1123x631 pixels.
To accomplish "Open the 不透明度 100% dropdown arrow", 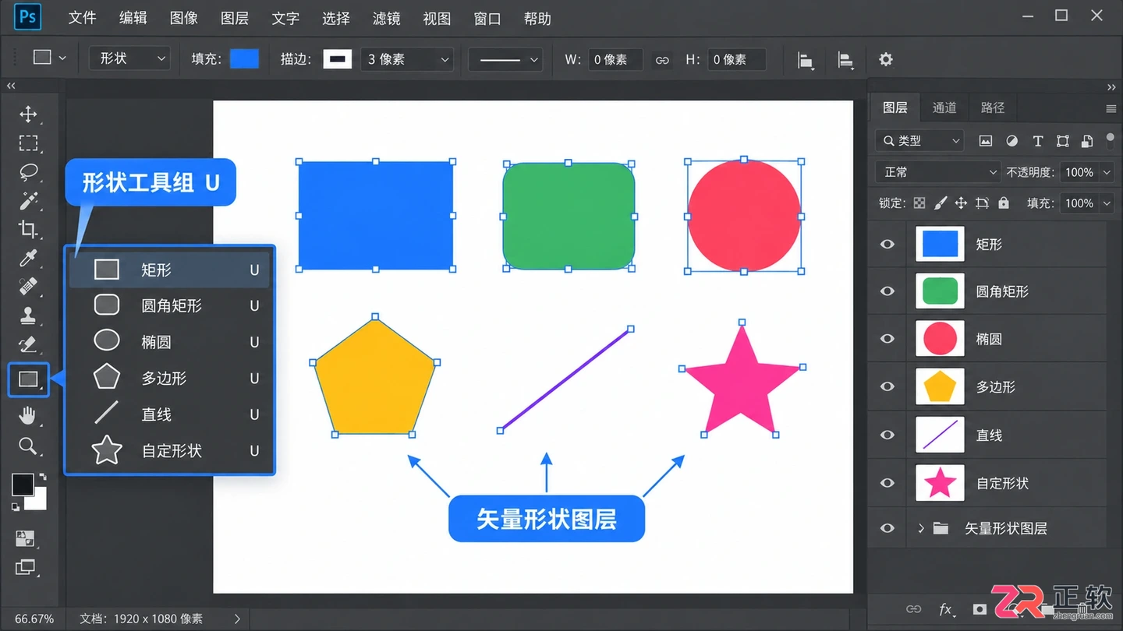I will [1107, 172].
